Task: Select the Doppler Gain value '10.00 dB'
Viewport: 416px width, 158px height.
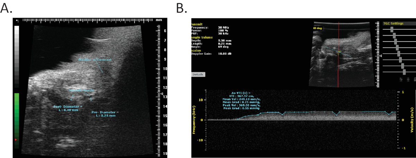Action: click(225, 54)
